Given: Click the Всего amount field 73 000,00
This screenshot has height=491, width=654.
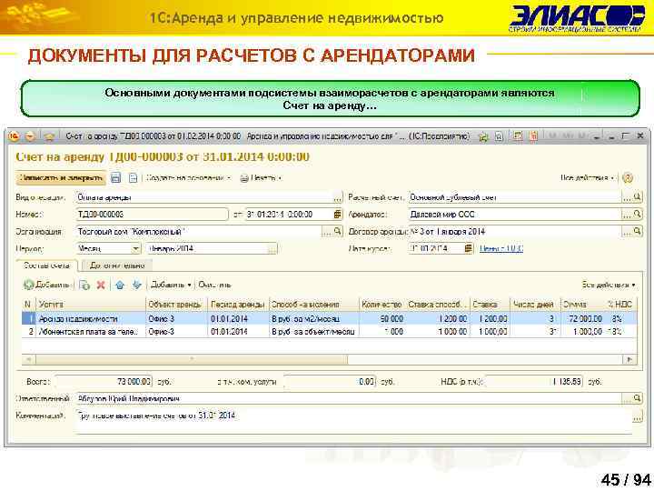Looking at the screenshot, I should pos(104,382).
